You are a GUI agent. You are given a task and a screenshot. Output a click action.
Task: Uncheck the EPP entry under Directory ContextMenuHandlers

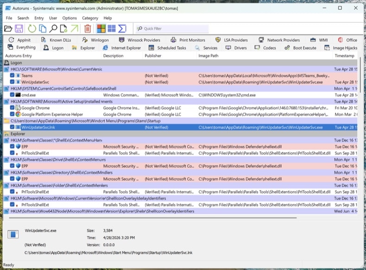(12, 179)
